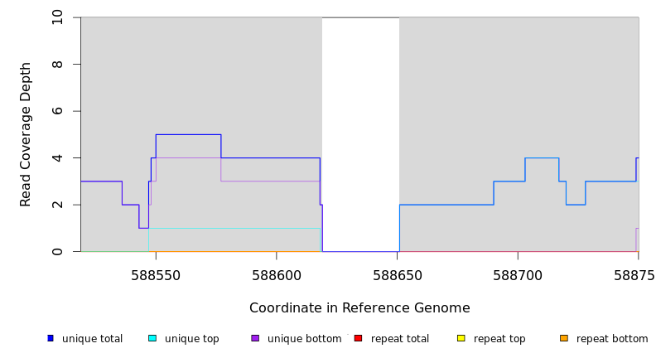The height and width of the screenshot is (358, 656).
Task: Click the cyan unique top legend swatch
Action: pyautogui.click(x=152, y=338)
